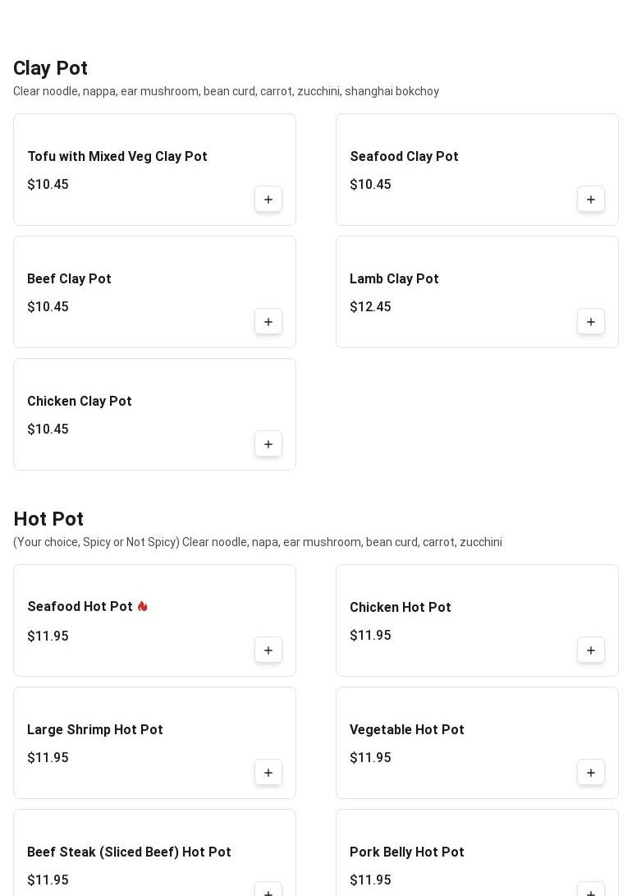The width and height of the screenshot is (632, 896).
Task: Select the Lamb Clay Pot name
Action: pyautogui.click(x=394, y=279)
